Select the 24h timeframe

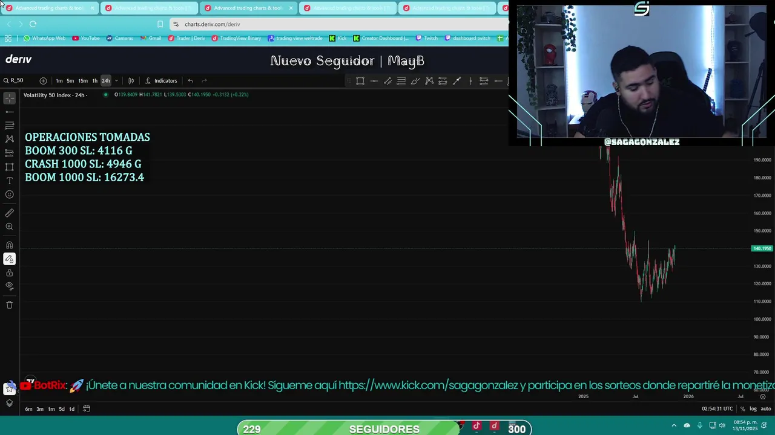[106, 80]
